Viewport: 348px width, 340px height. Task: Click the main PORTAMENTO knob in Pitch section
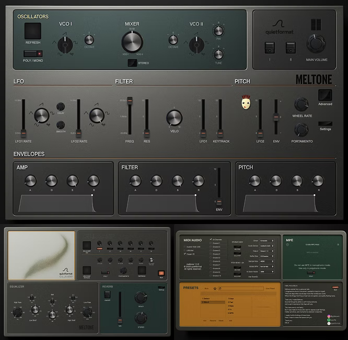(301, 130)
